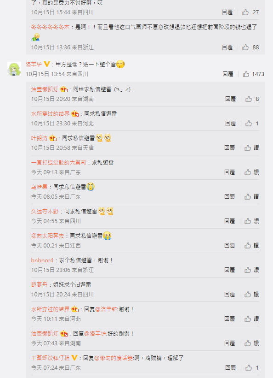The height and width of the screenshot is (378, 273).
Task: Click the @修勾的废话篓 mention link
Action: [x=114, y=358]
